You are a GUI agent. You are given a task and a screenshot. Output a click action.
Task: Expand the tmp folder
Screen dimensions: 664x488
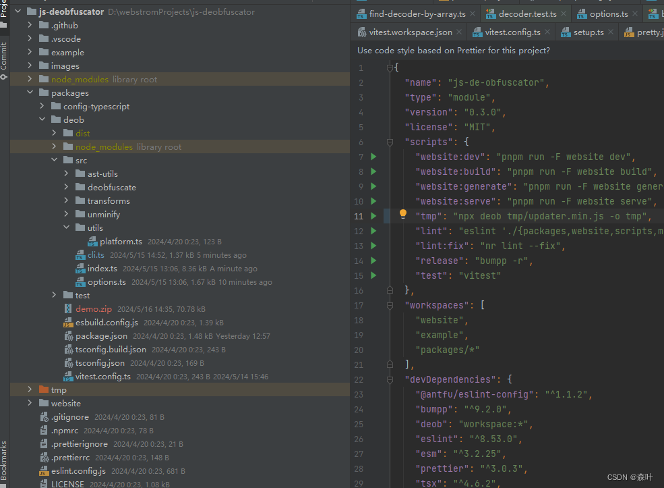point(30,389)
